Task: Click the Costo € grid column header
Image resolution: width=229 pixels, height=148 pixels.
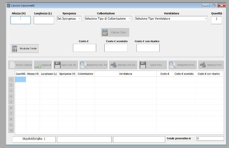Action: point(165,74)
